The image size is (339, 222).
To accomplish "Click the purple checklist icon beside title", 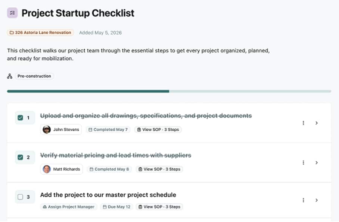I will [12, 13].
